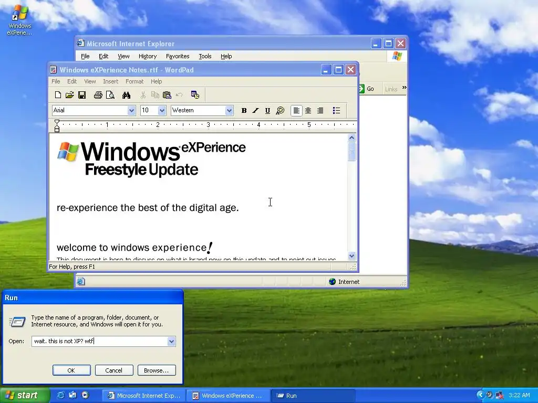Open the font color palette icon

coord(280,110)
